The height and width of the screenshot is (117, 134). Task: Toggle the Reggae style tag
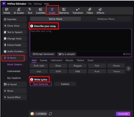(78, 66)
